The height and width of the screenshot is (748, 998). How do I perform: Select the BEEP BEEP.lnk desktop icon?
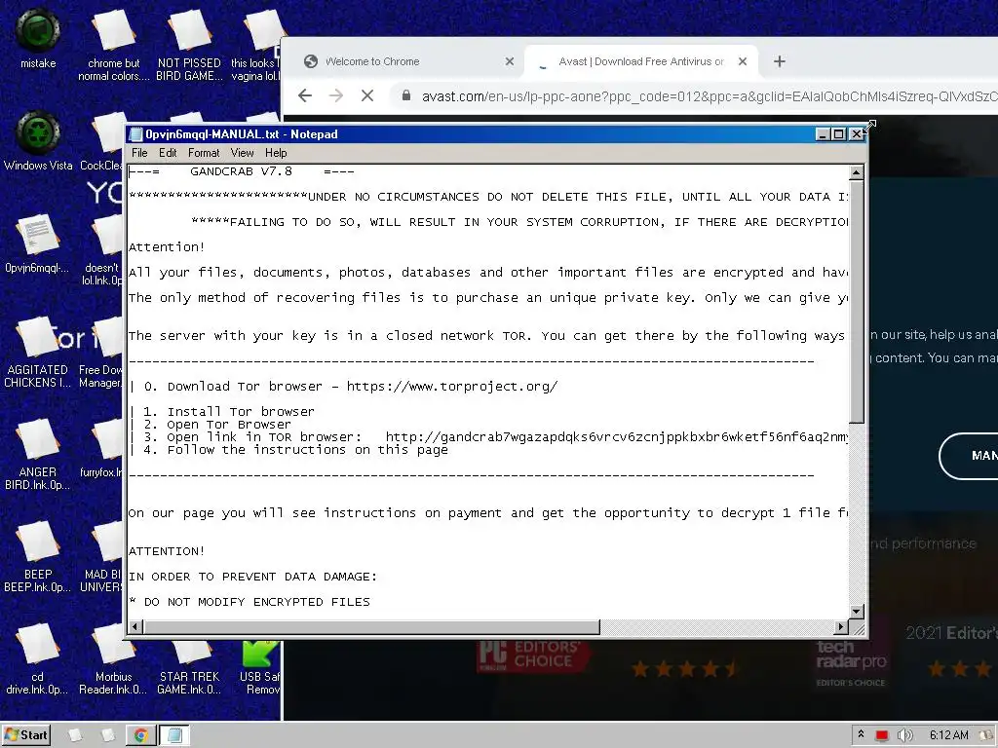pyautogui.click(x=37, y=557)
